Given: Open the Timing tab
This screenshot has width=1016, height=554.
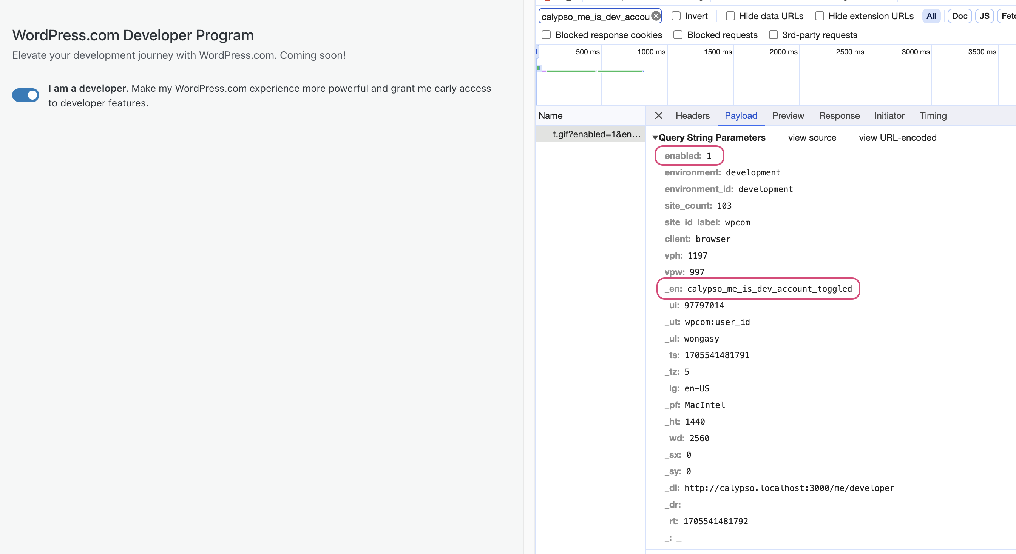Looking at the screenshot, I should 933,115.
